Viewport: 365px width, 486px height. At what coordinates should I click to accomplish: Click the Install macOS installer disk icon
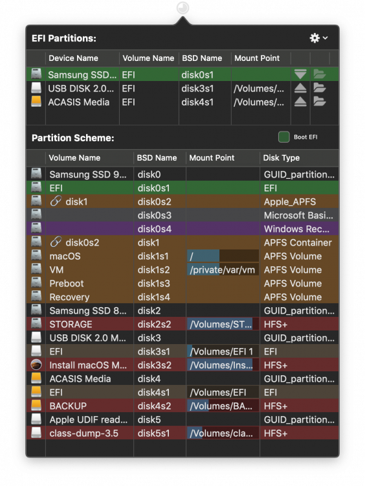36,364
